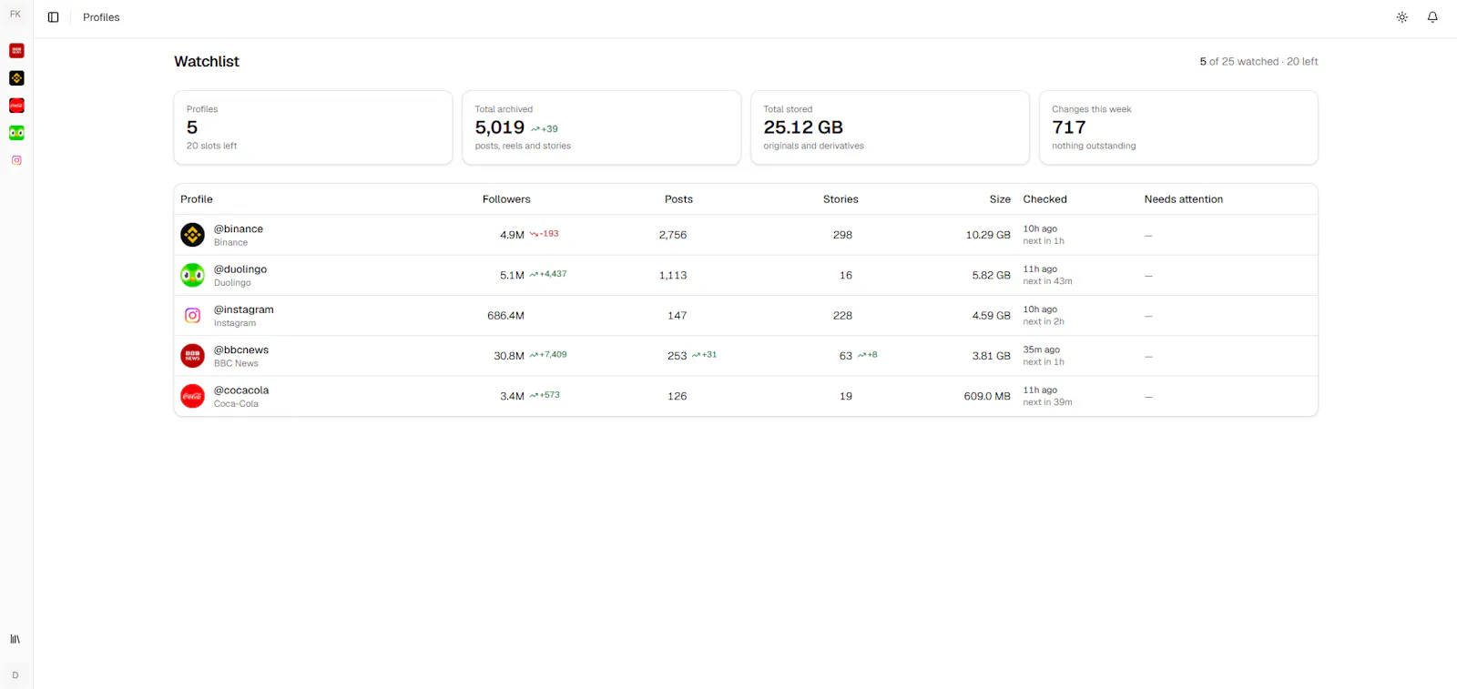This screenshot has width=1457, height=689.
Task: Click 'next in 39m' text
Action: point(1047,402)
